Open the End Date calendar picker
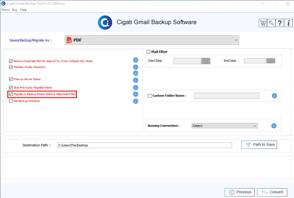This screenshot has width=294, height=198. click(x=271, y=61)
